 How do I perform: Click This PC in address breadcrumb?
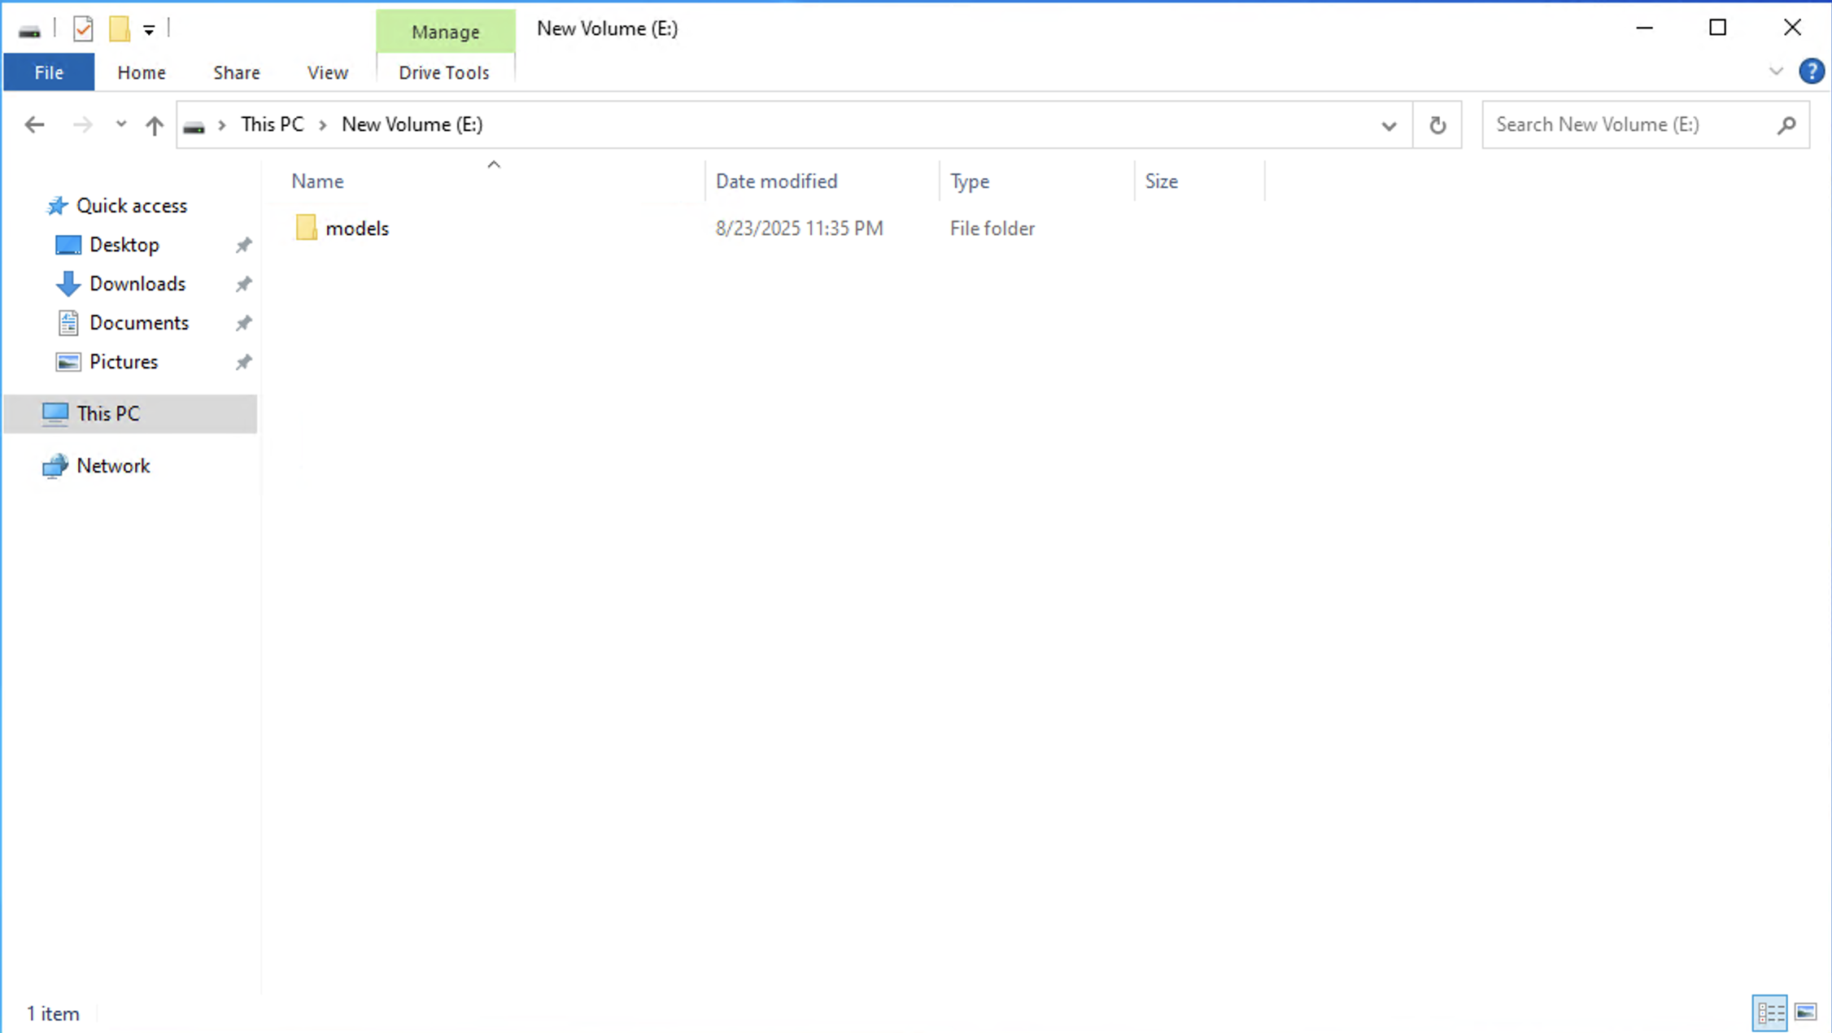(272, 124)
